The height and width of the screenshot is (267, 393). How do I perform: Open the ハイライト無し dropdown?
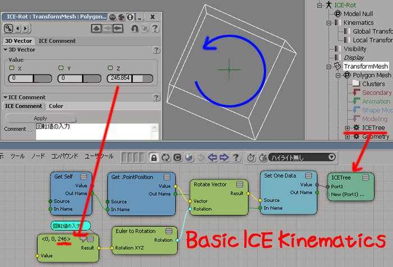click(x=302, y=157)
